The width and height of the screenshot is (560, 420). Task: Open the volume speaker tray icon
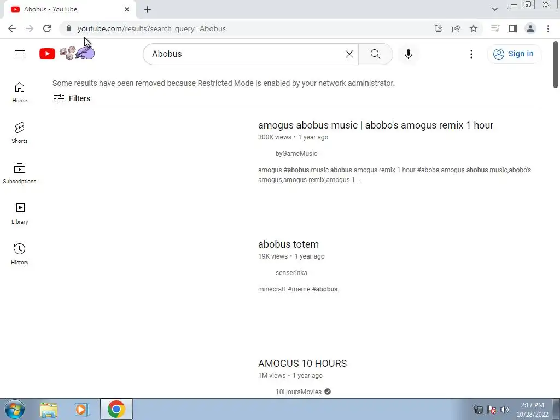(504, 410)
